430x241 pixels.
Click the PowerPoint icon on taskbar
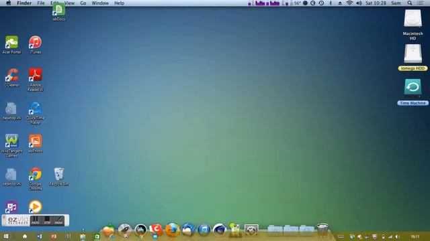(x=54, y=236)
